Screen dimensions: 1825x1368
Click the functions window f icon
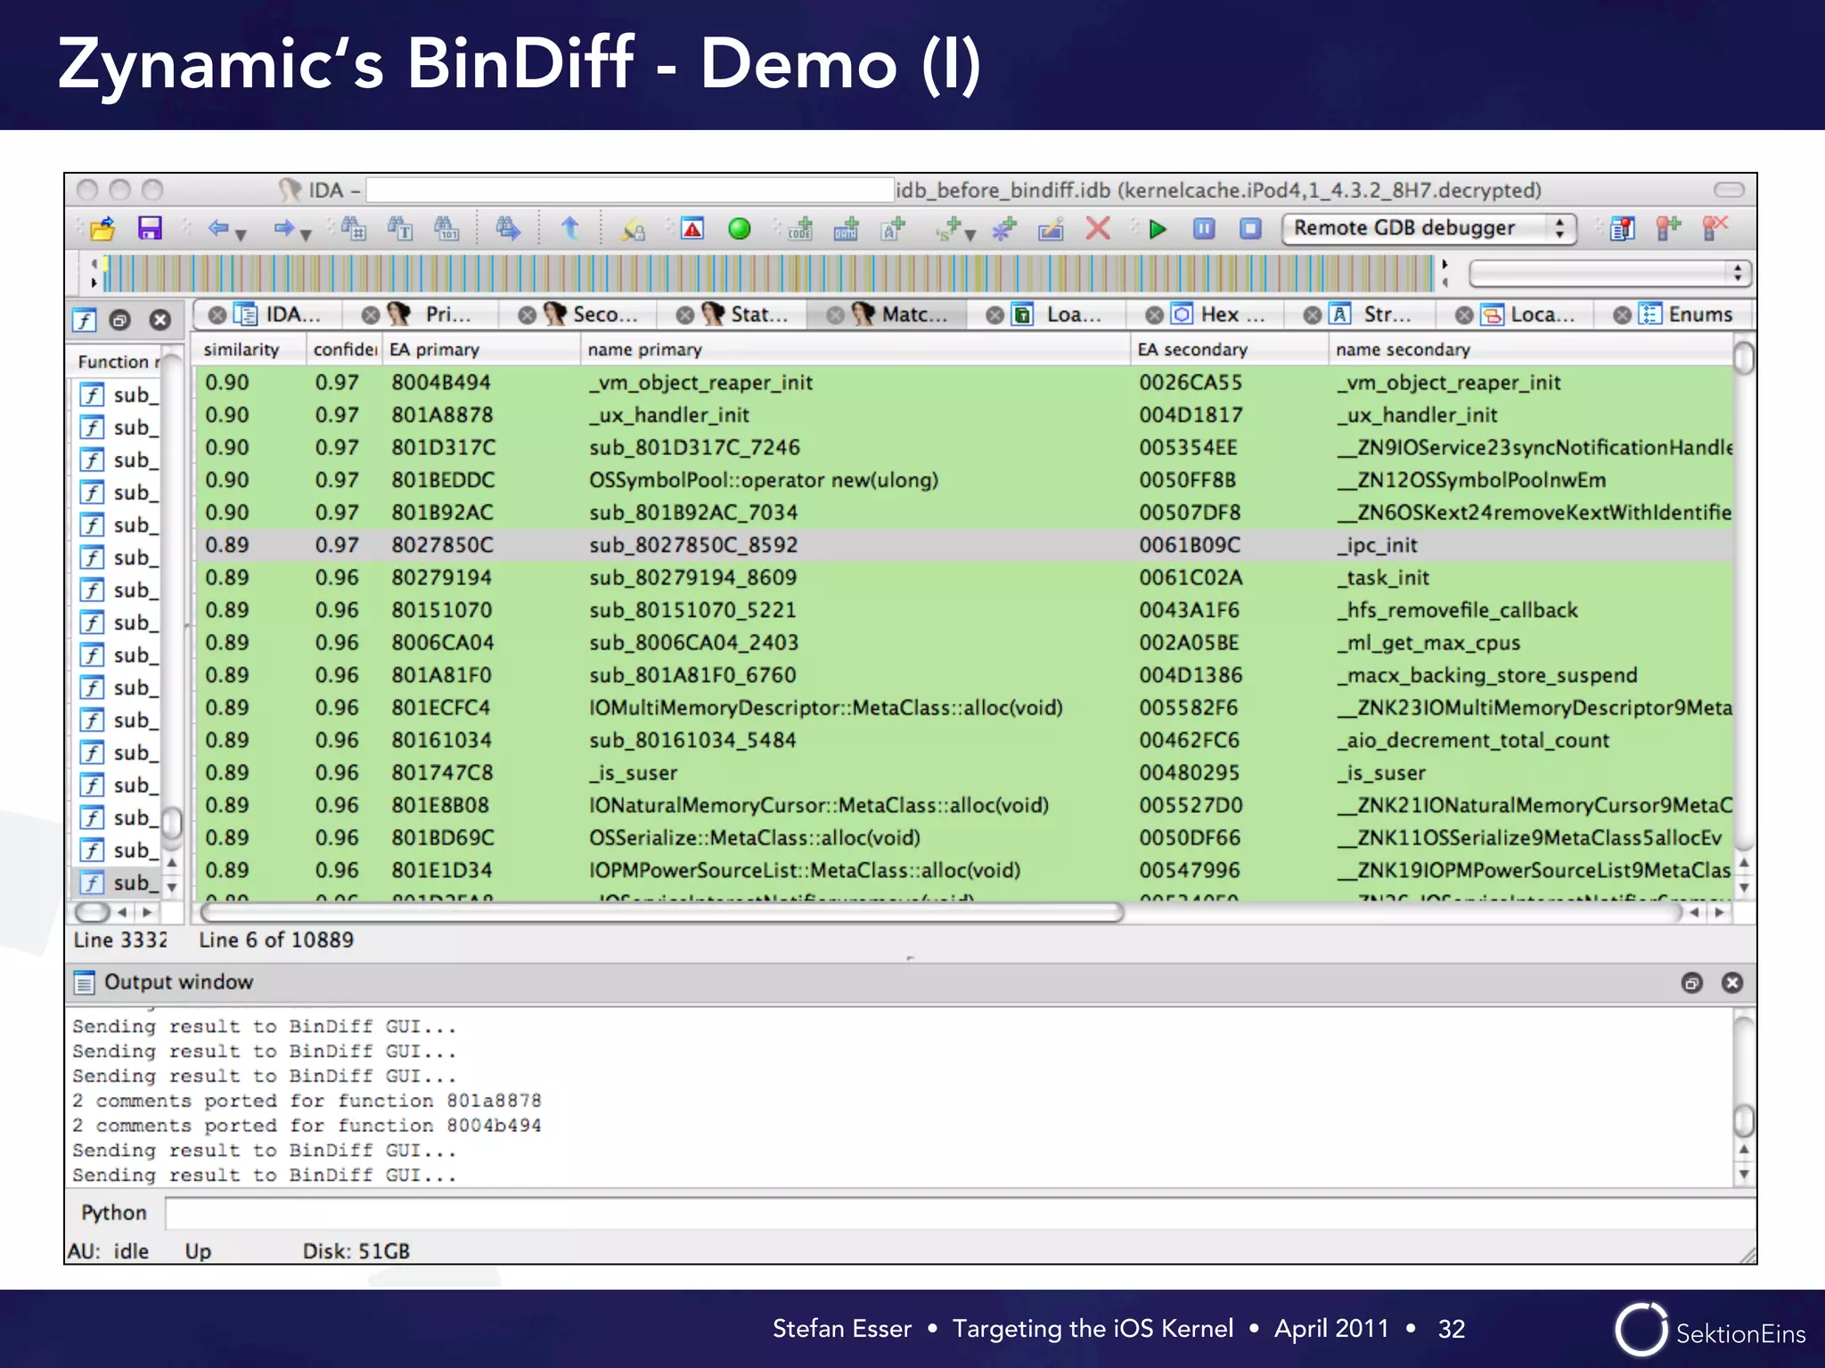click(85, 320)
